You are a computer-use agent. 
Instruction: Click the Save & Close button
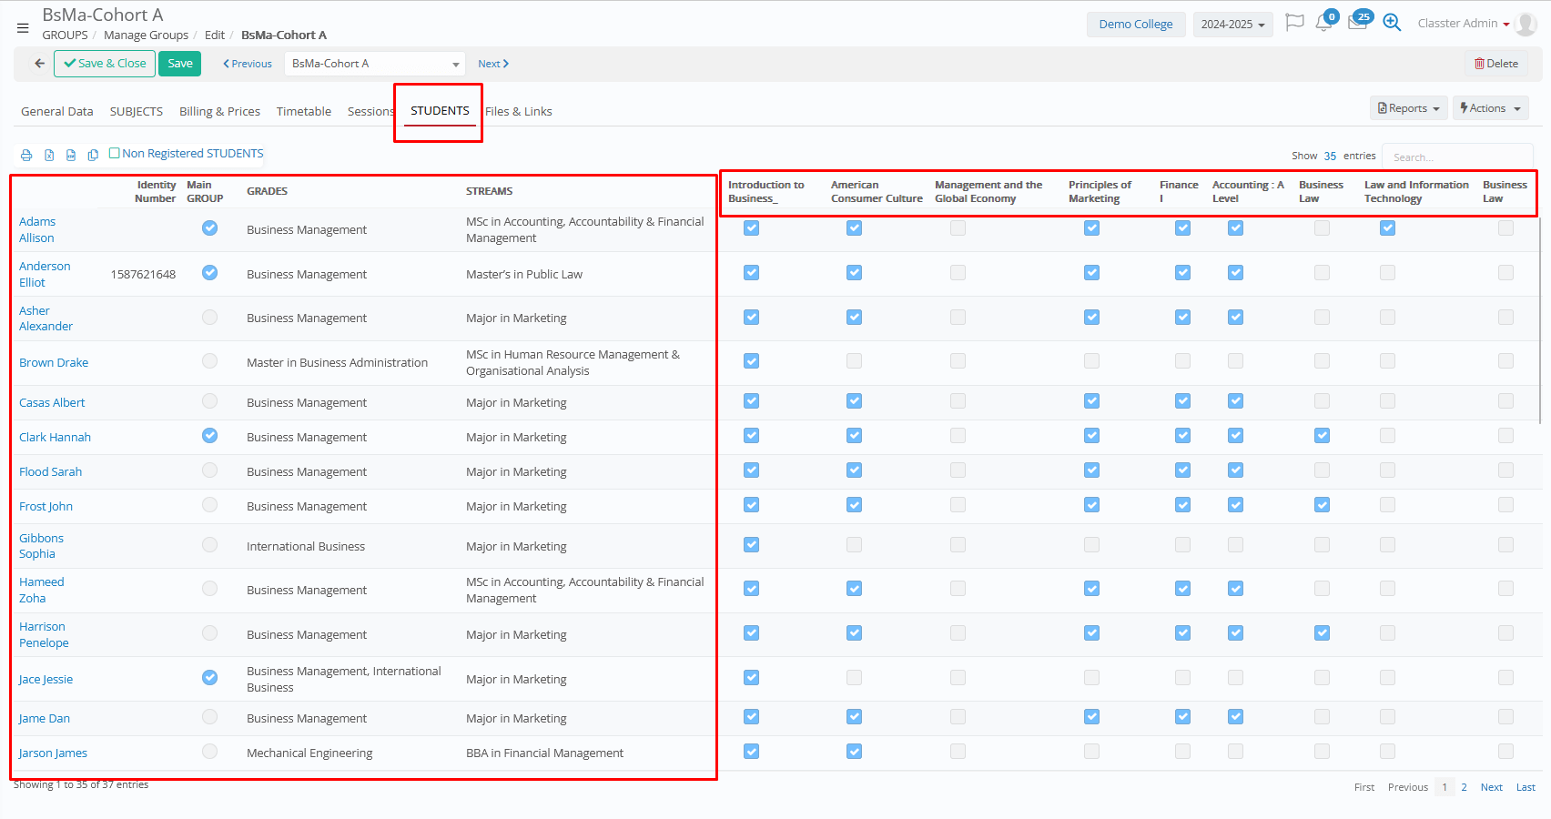pyautogui.click(x=105, y=64)
